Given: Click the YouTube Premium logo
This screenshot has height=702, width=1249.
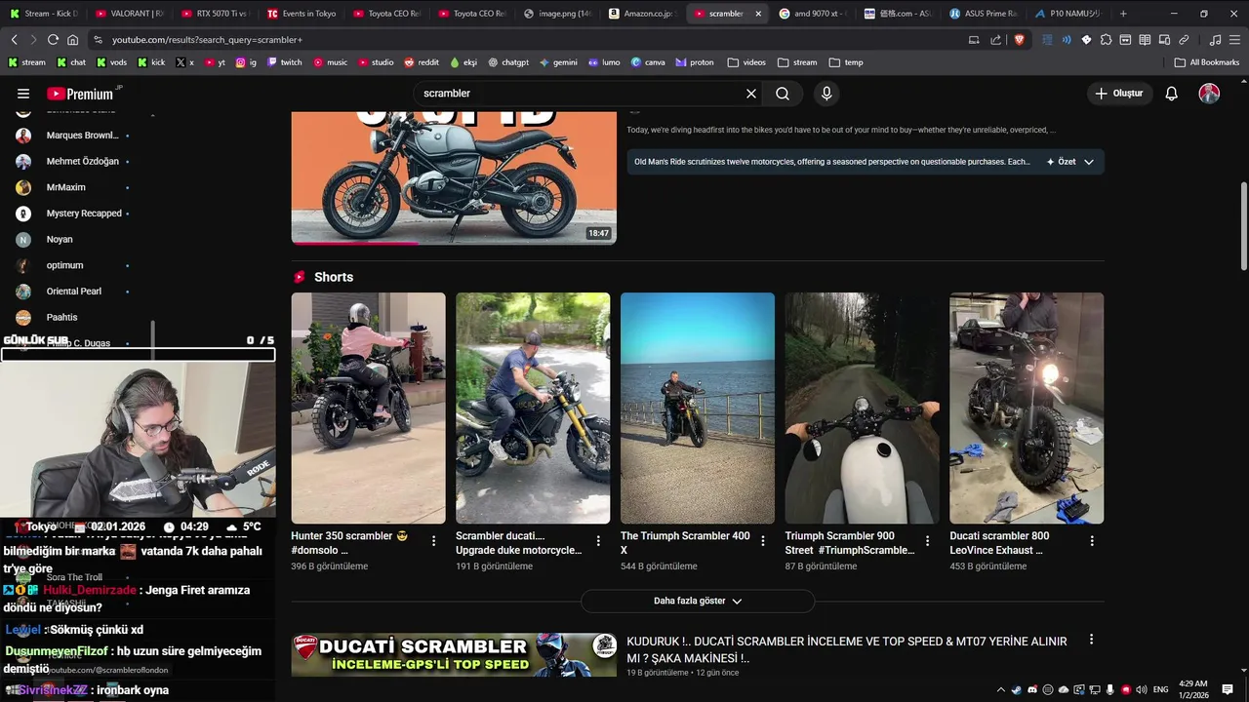Looking at the screenshot, I should (x=81, y=94).
